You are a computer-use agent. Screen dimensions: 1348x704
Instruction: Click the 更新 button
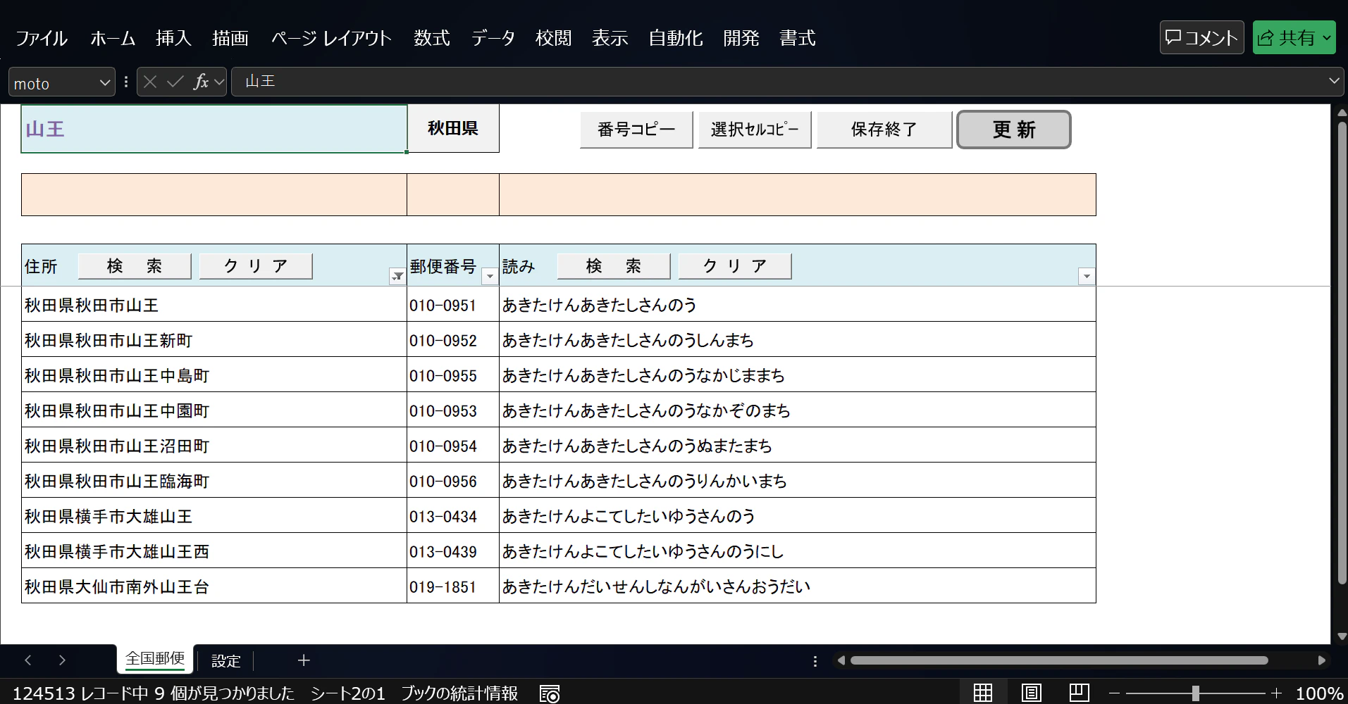pyautogui.click(x=1014, y=130)
